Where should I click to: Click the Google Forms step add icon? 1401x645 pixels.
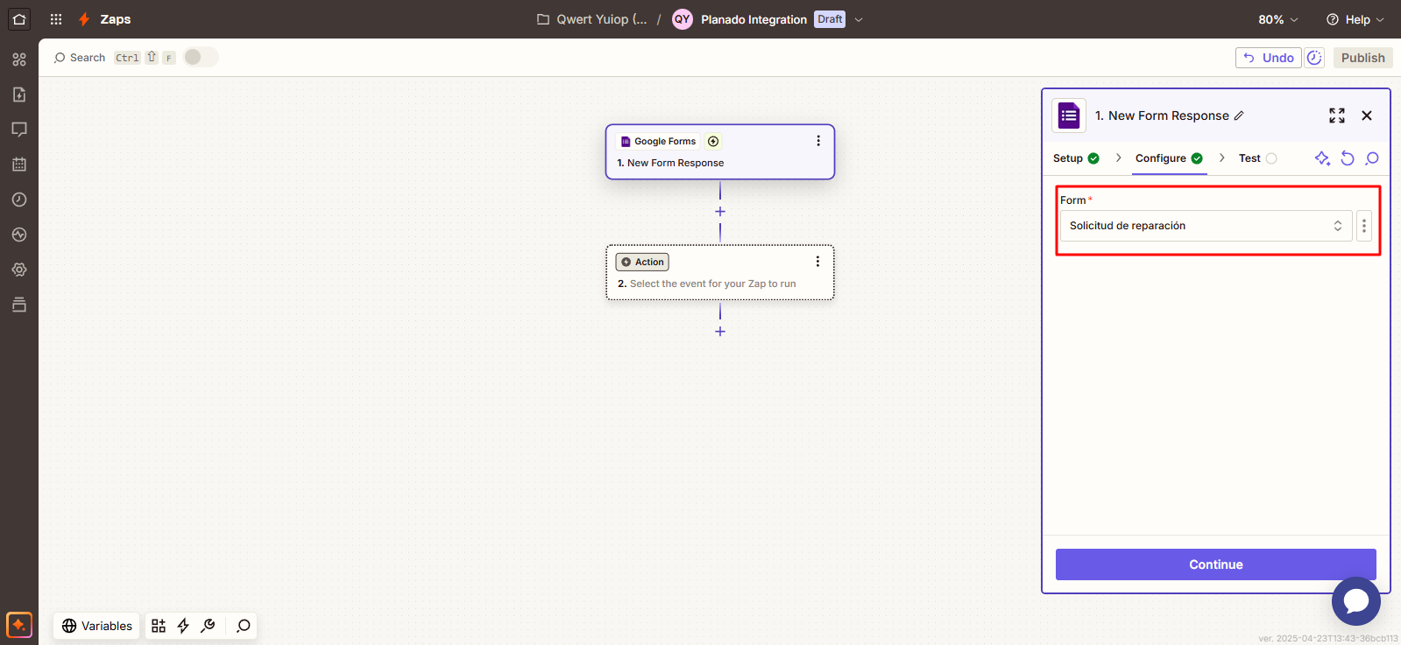click(x=713, y=141)
